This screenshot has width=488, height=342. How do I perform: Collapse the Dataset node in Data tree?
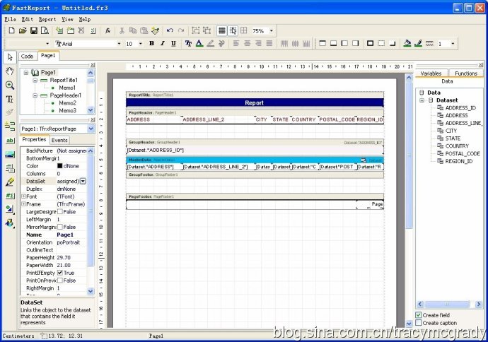tap(422, 100)
